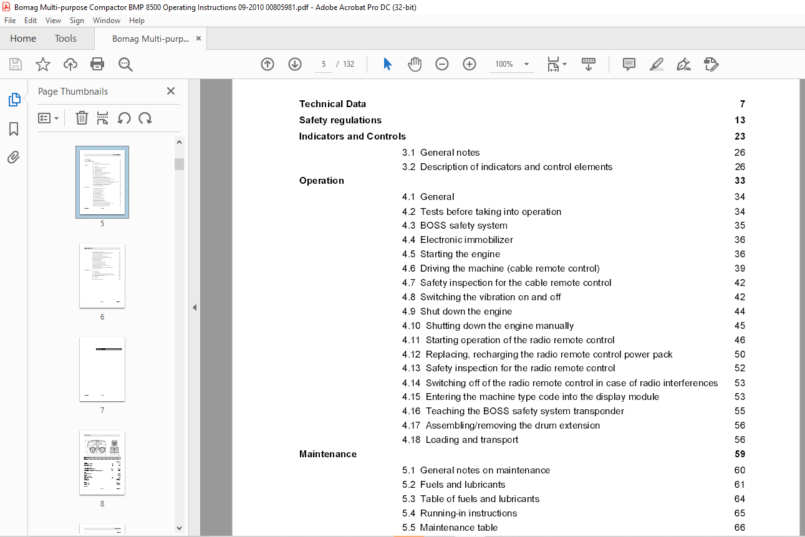Viewport: 805px width, 537px height.
Task: Select page 5 thumbnail
Action: (102, 182)
